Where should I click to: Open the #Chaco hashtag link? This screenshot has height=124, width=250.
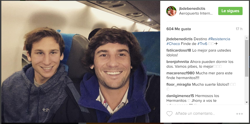tap(173, 44)
